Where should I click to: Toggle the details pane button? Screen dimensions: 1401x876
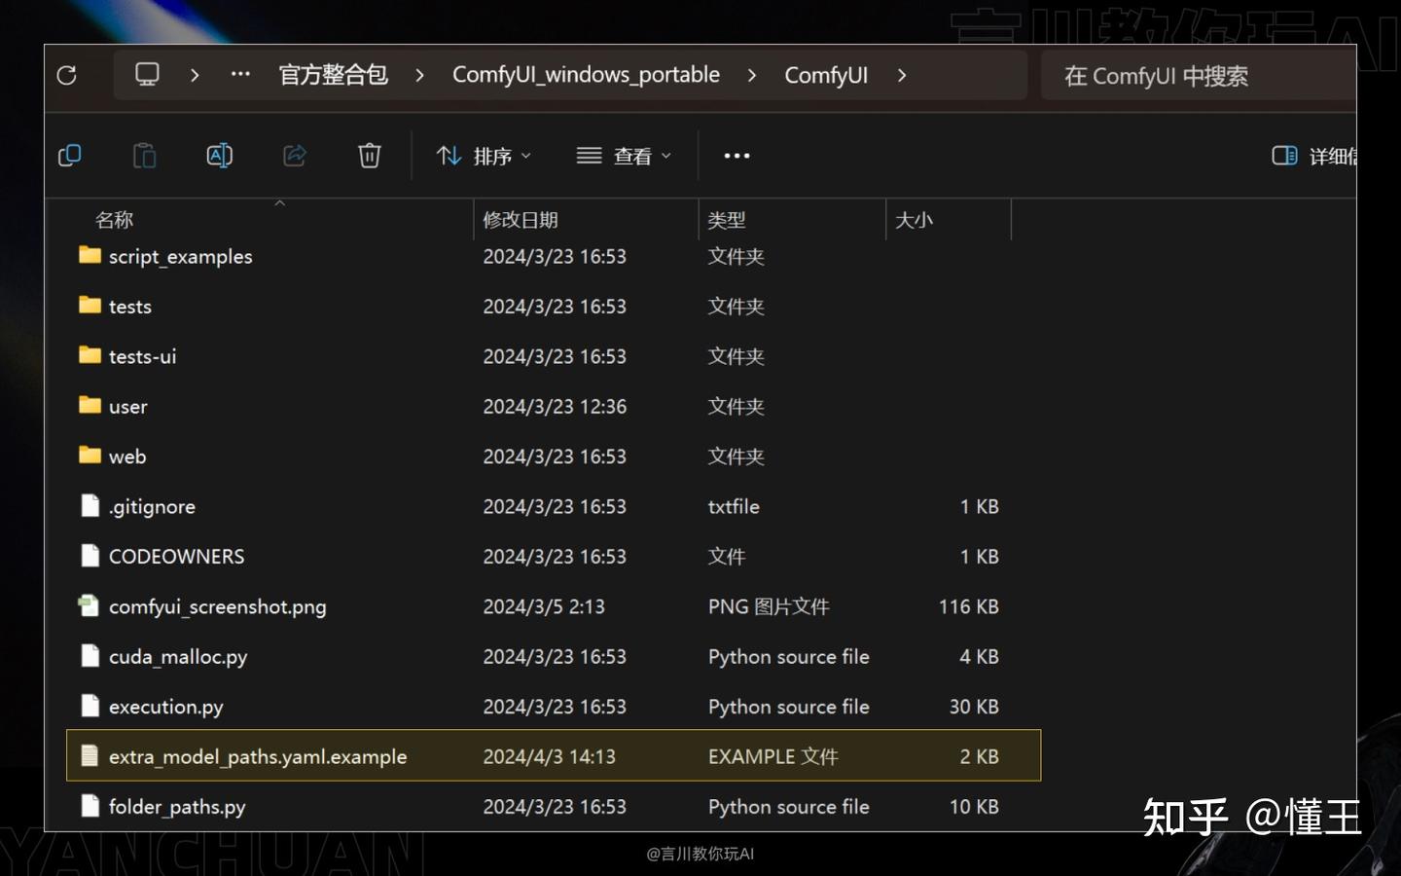[1313, 156]
